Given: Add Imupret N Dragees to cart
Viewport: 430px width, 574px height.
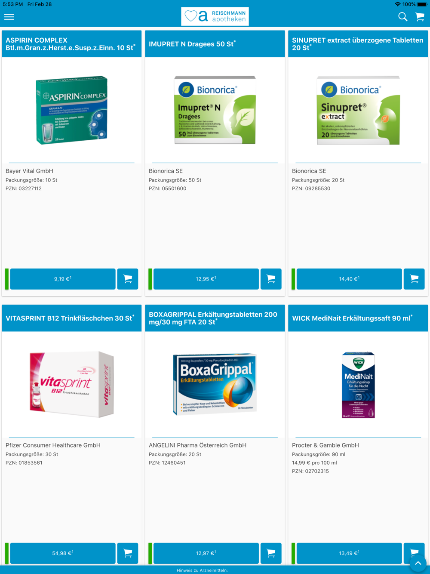Looking at the screenshot, I should pos(271,279).
